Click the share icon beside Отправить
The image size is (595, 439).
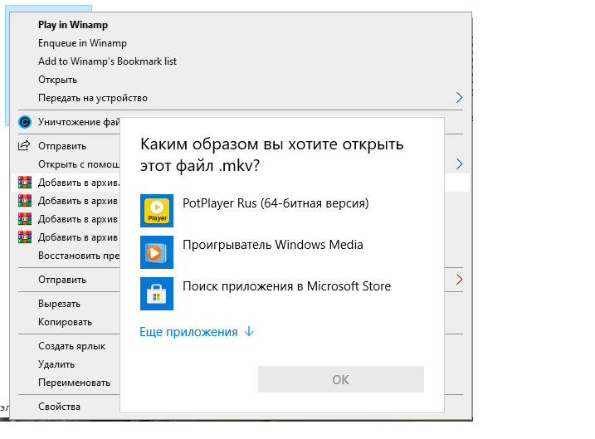tap(24, 146)
